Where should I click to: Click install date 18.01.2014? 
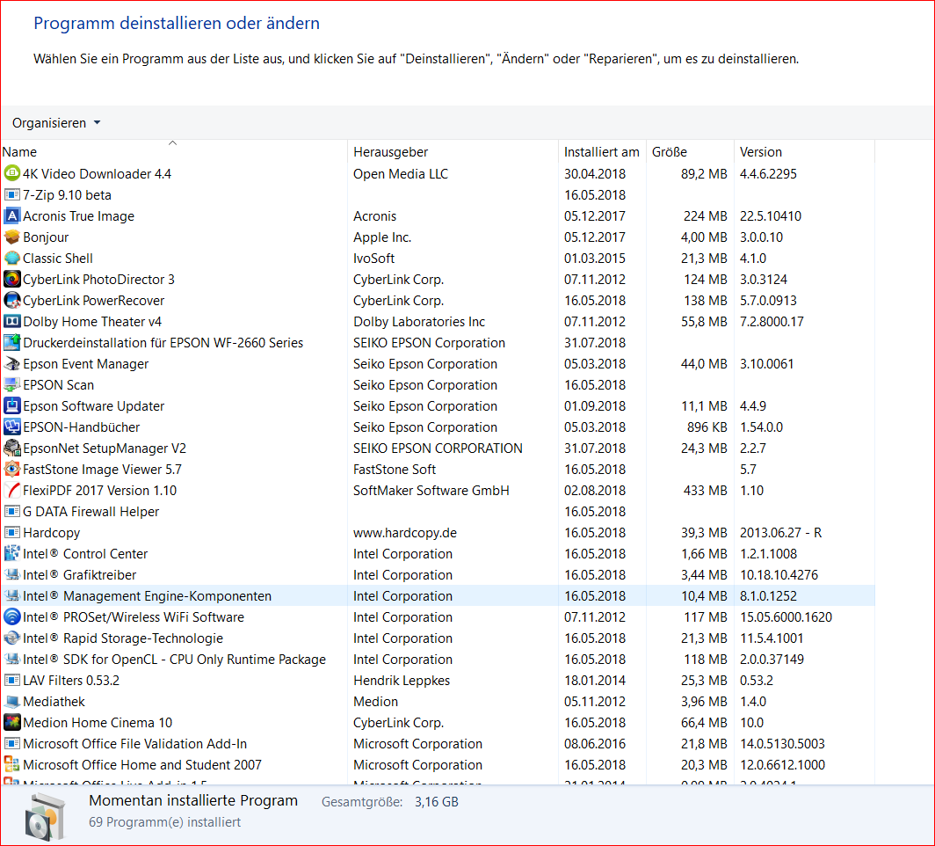595,681
